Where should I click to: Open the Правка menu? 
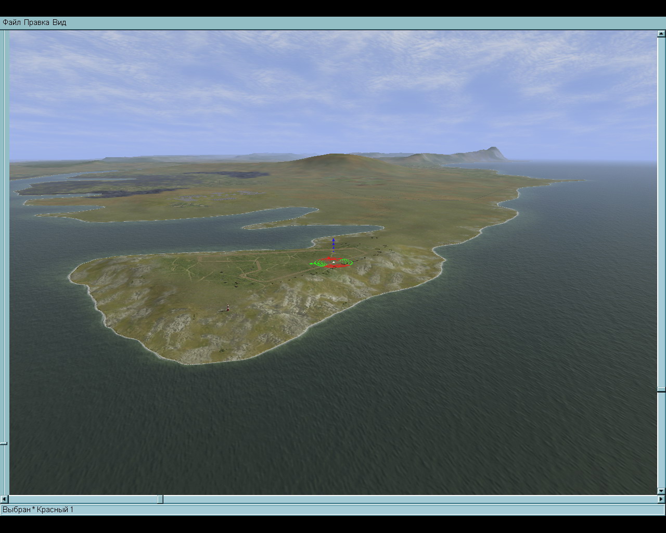coord(36,22)
